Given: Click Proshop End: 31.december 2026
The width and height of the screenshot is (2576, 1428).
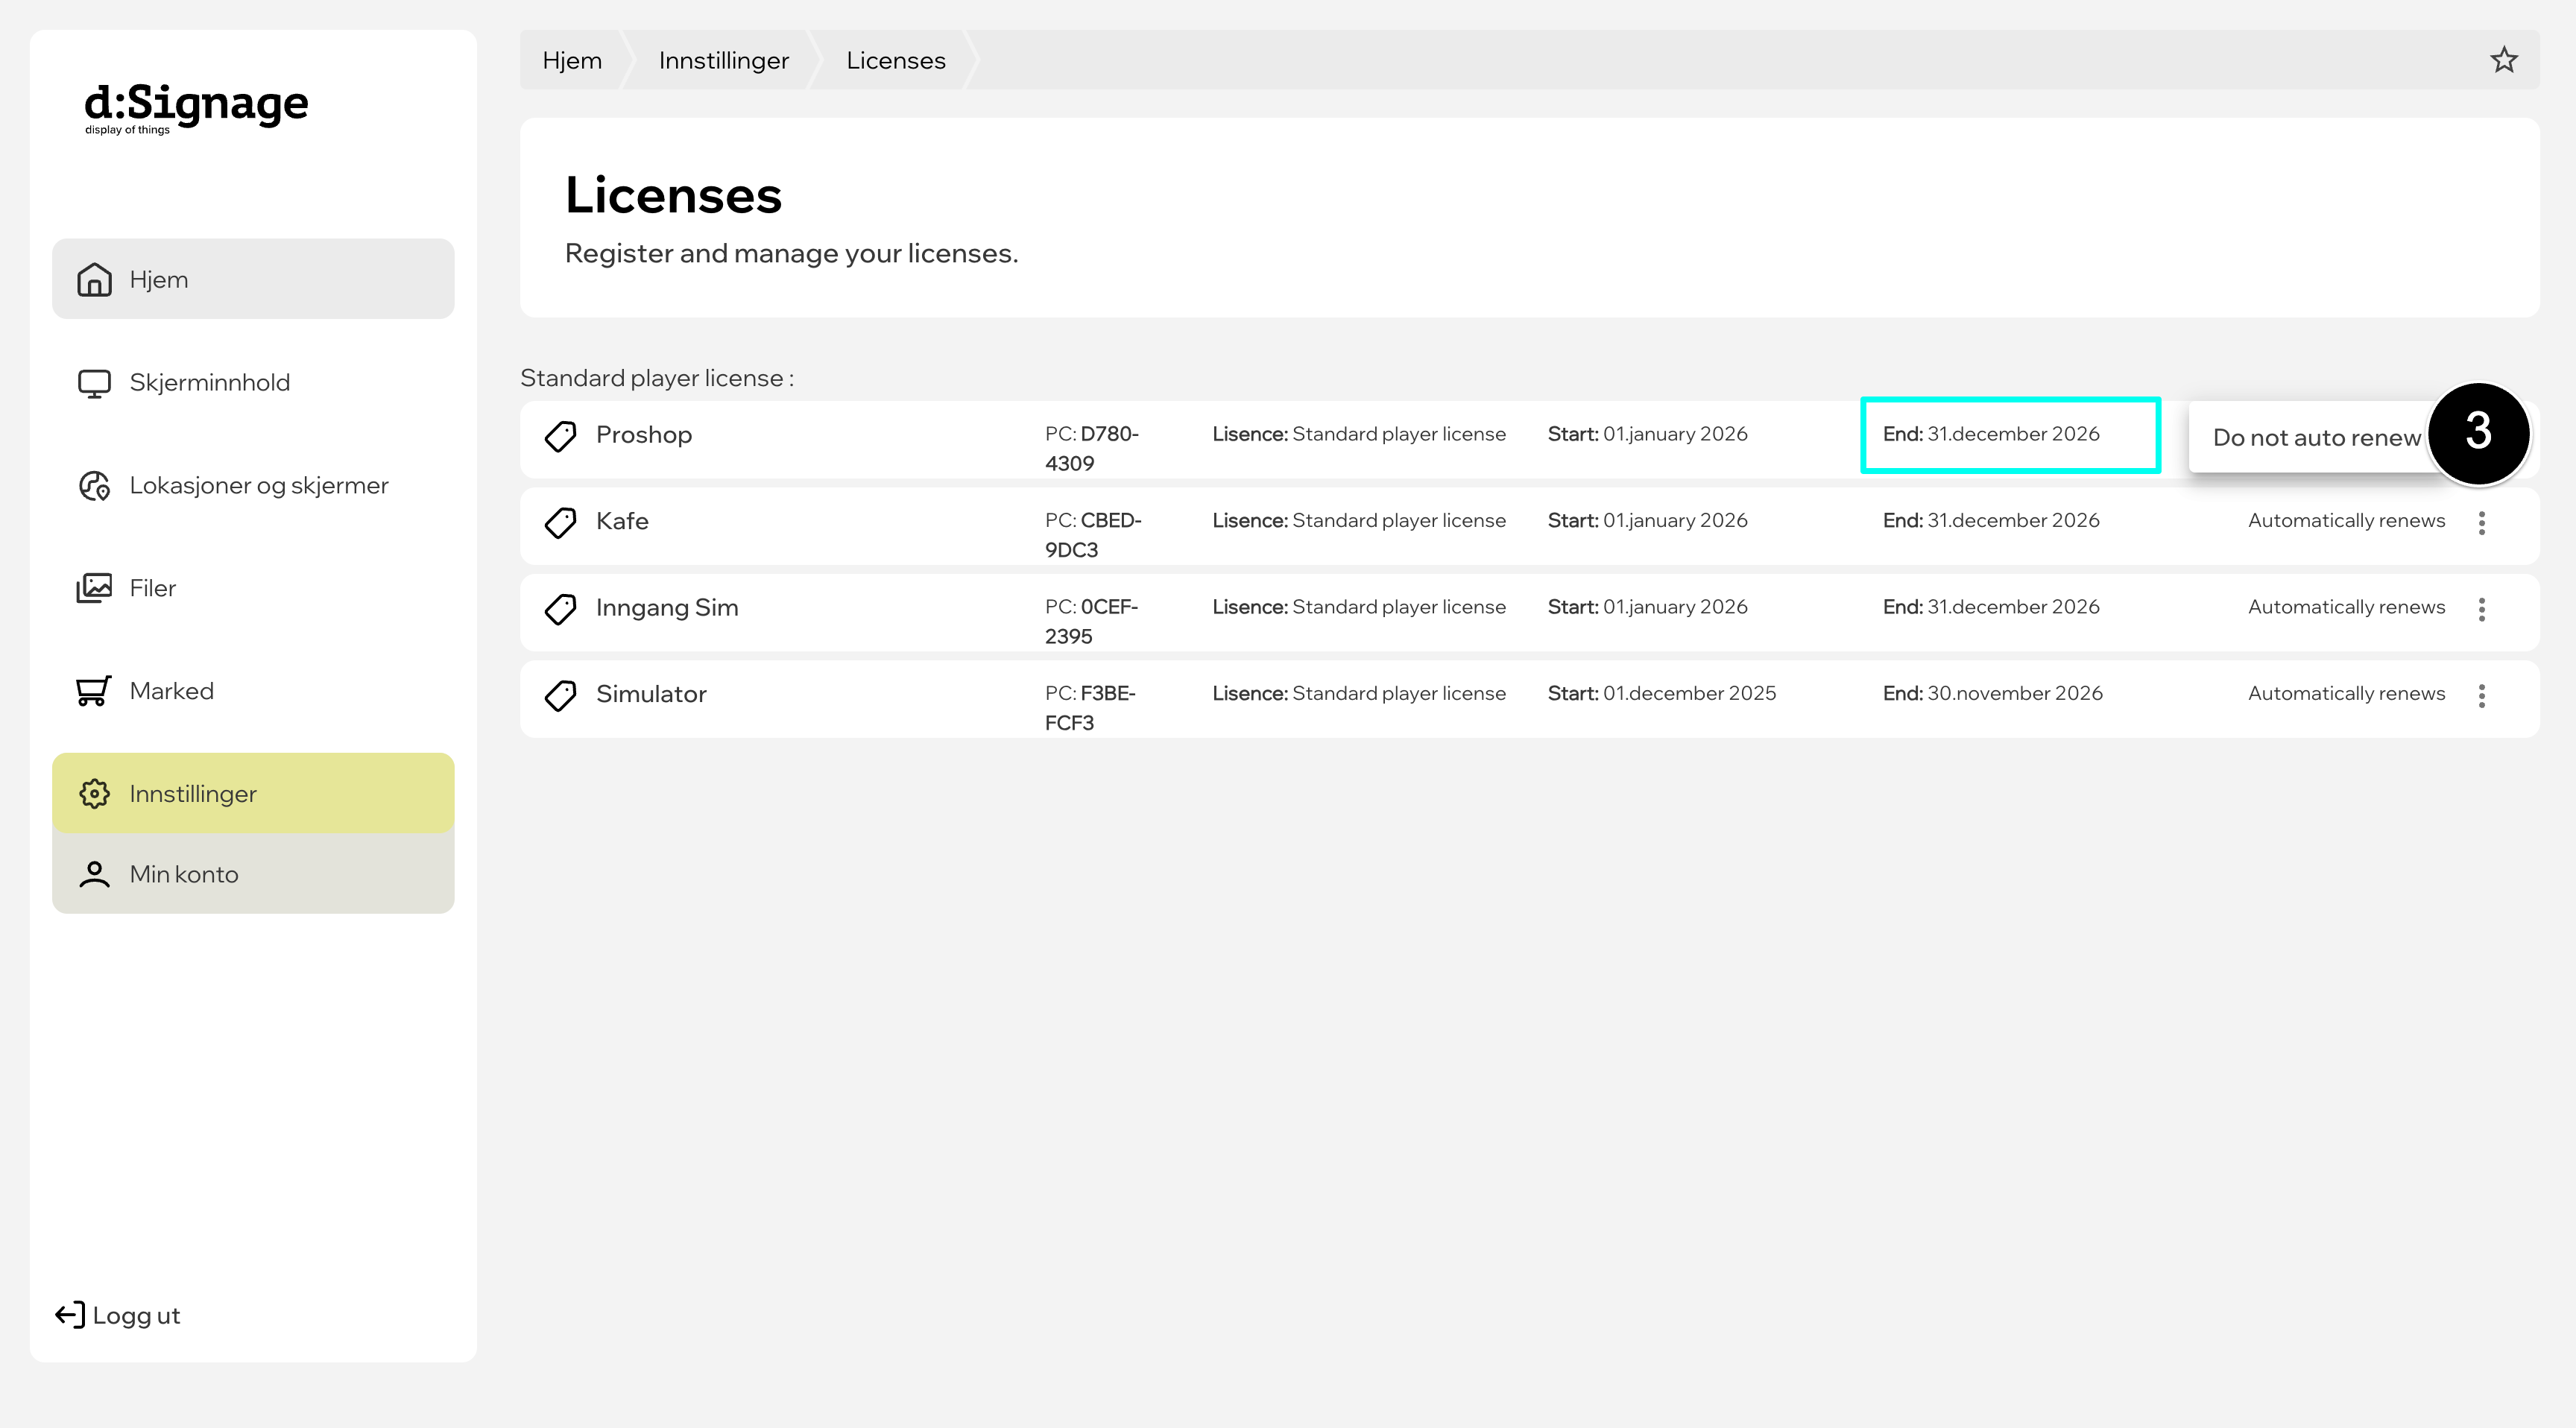Looking at the screenshot, I should coord(1991,434).
